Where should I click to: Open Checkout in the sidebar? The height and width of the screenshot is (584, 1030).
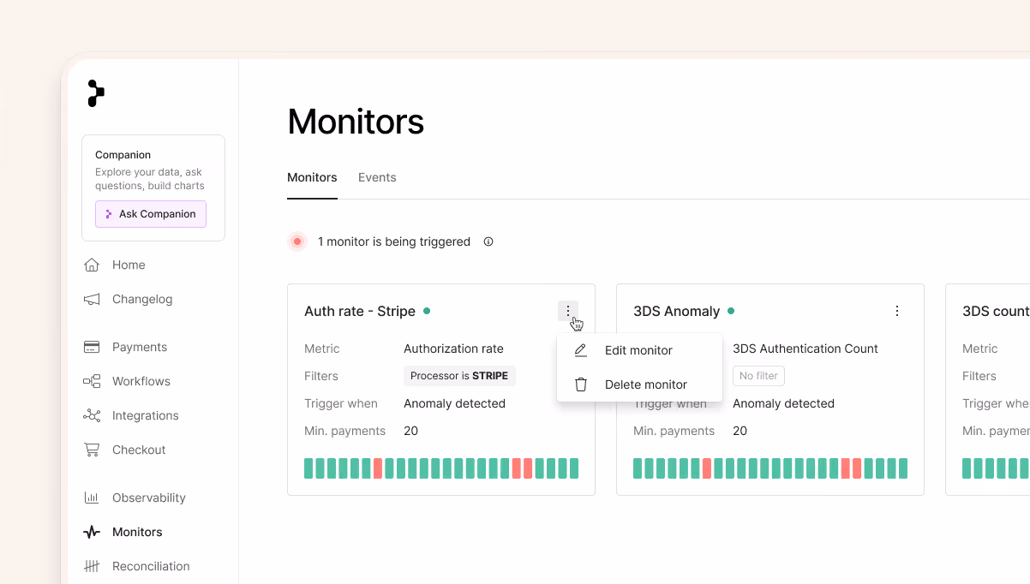139,450
